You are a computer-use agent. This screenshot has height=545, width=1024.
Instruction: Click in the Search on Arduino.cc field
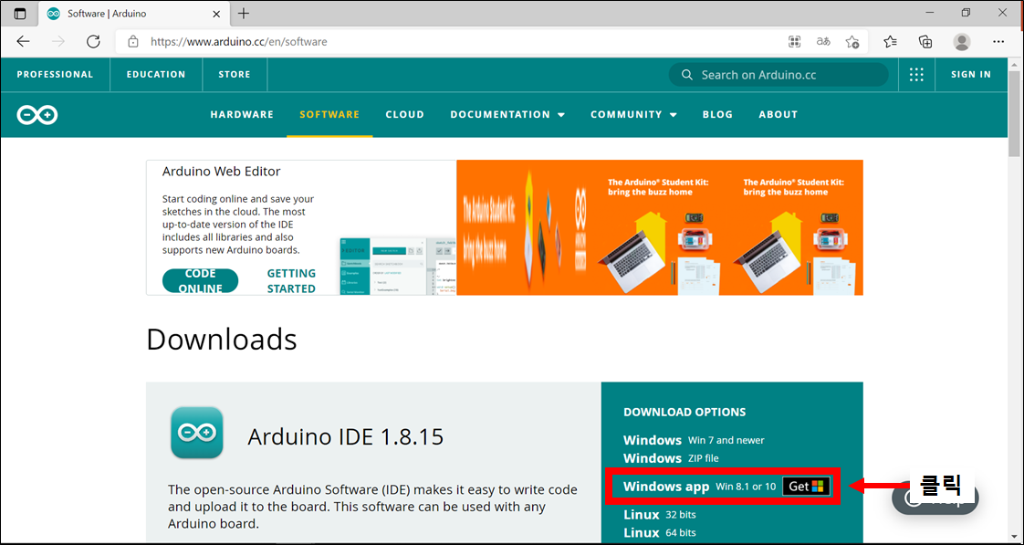(x=778, y=75)
